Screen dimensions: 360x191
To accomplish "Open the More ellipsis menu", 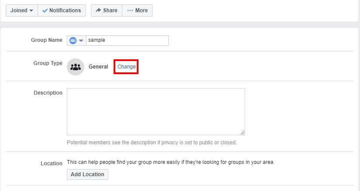I will pos(137,10).
